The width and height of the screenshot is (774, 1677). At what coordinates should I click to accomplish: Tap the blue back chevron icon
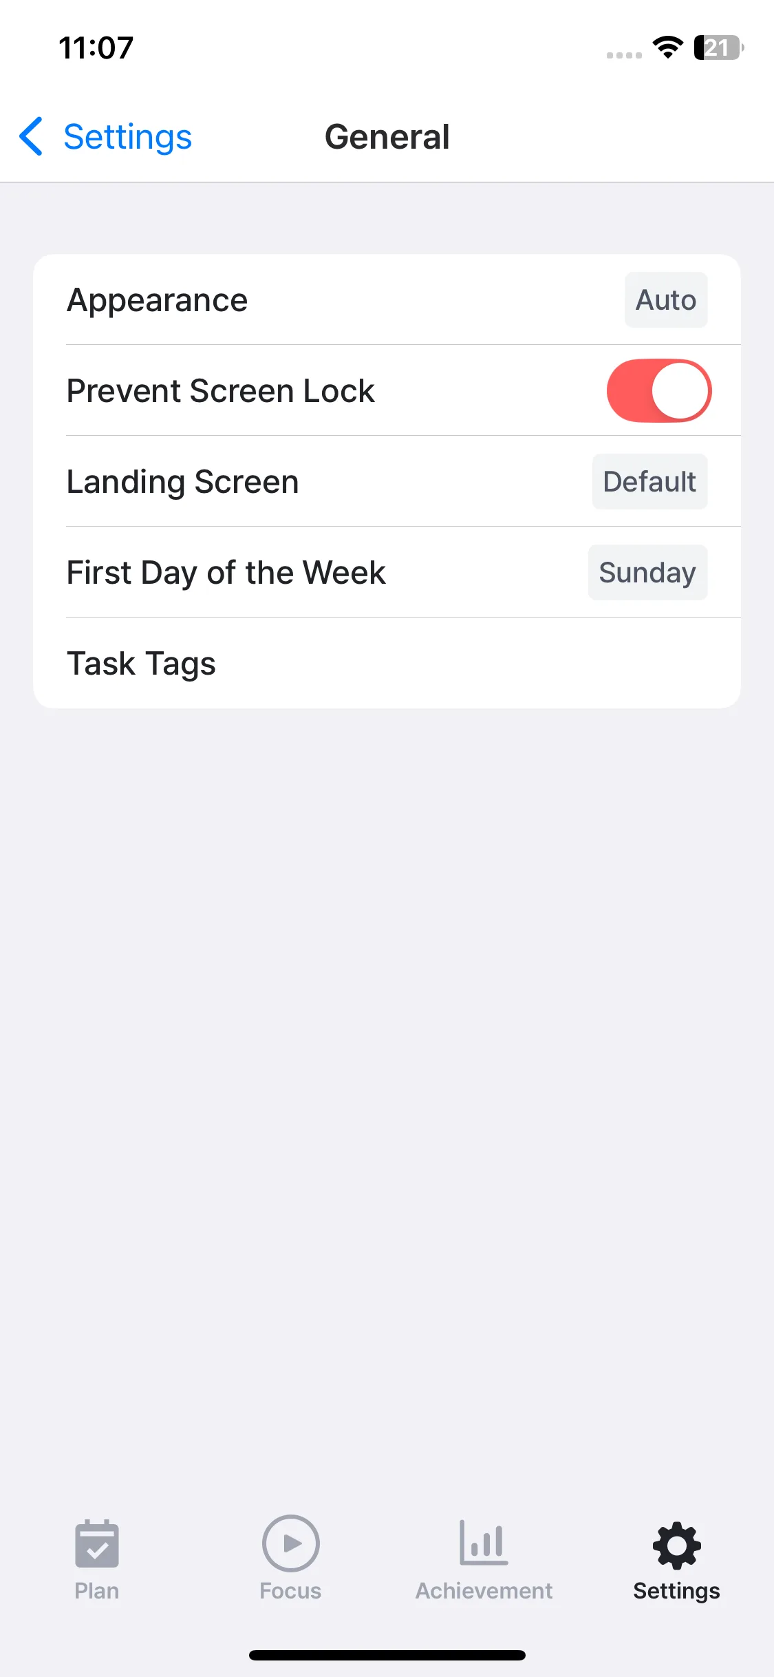31,136
